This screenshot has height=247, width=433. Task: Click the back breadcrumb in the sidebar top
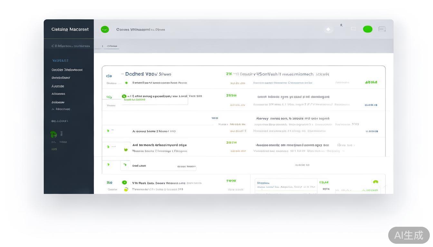(x=70, y=46)
